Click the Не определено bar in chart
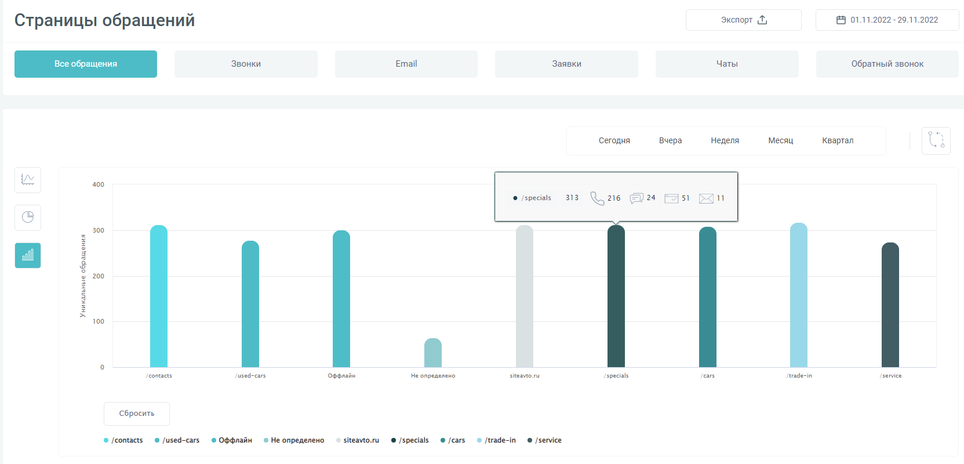The height and width of the screenshot is (464, 964). click(x=433, y=353)
